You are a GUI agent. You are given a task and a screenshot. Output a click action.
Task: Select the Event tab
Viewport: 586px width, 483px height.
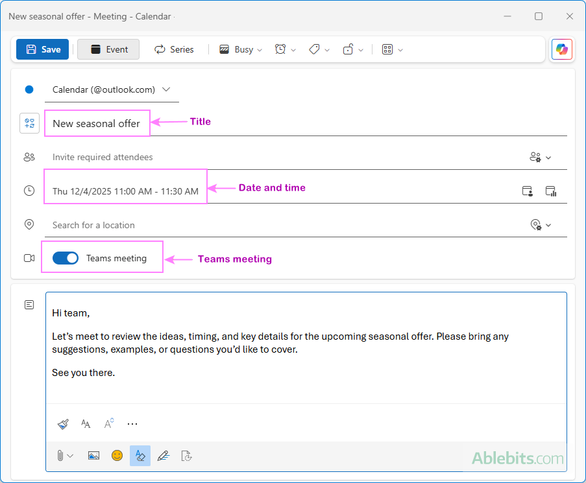pos(108,49)
